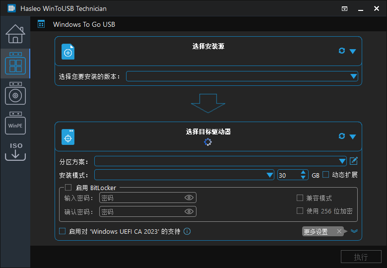Viewport: 387px width, 268px height.
Task: Decrease the GB size with down arrow
Action: coord(303,178)
